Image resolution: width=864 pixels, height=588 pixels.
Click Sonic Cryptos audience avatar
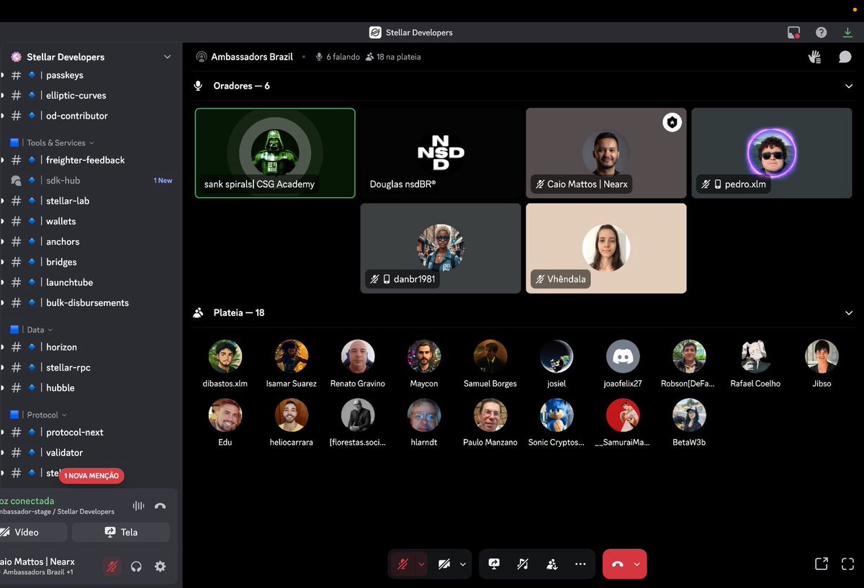pyautogui.click(x=557, y=415)
